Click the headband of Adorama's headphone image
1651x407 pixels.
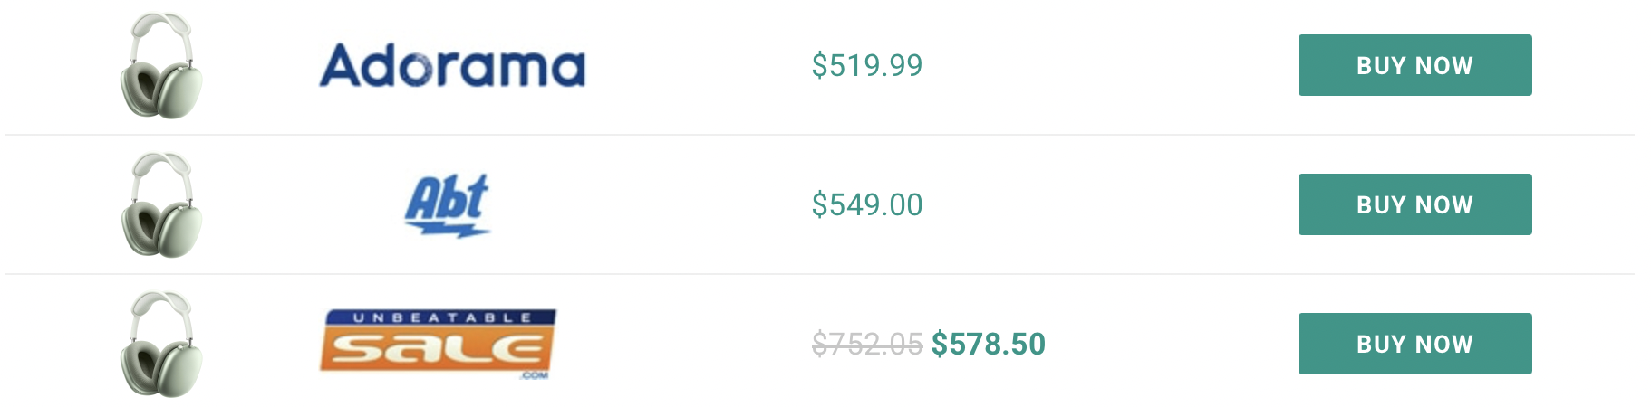coord(161,27)
